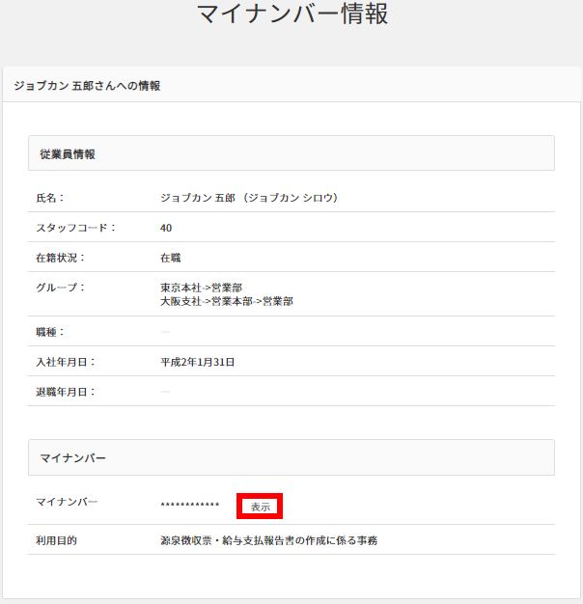Select the staff code value 40
583x604 pixels.
[x=166, y=228]
